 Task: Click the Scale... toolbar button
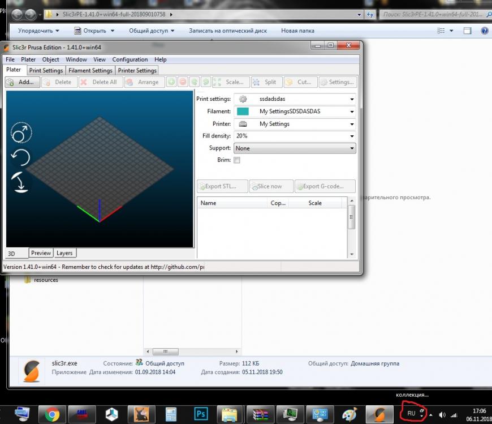coord(231,82)
